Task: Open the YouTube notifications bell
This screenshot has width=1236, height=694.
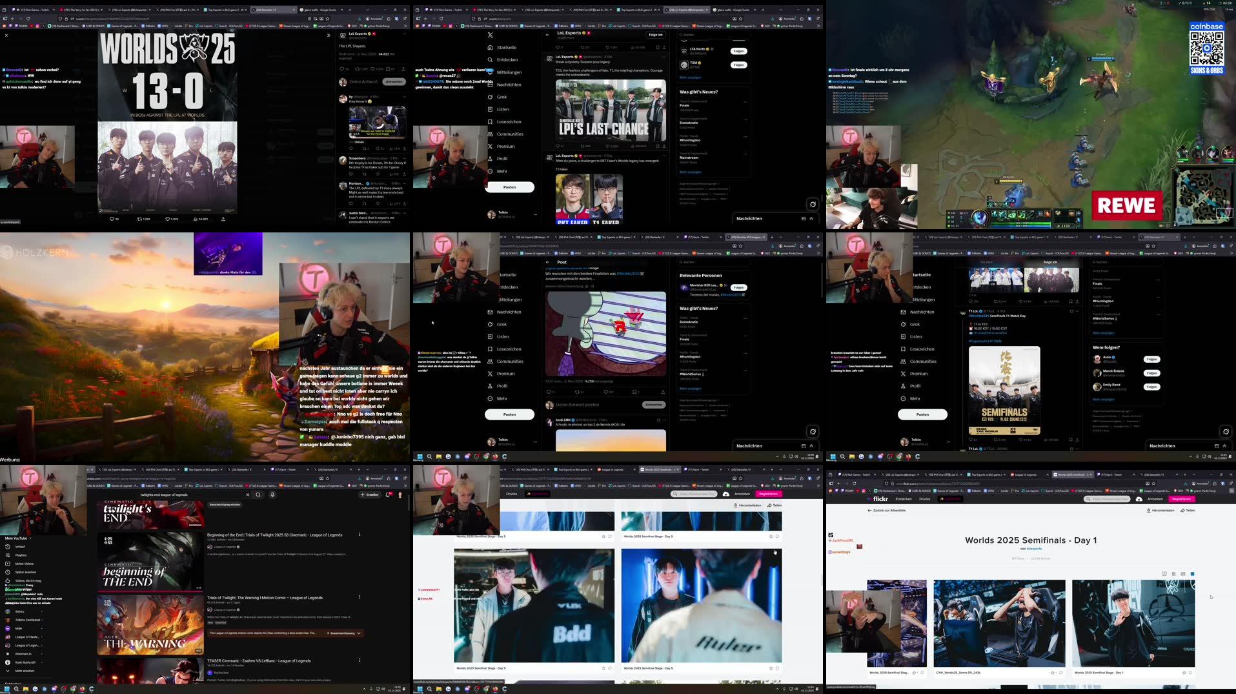Action: click(387, 494)
